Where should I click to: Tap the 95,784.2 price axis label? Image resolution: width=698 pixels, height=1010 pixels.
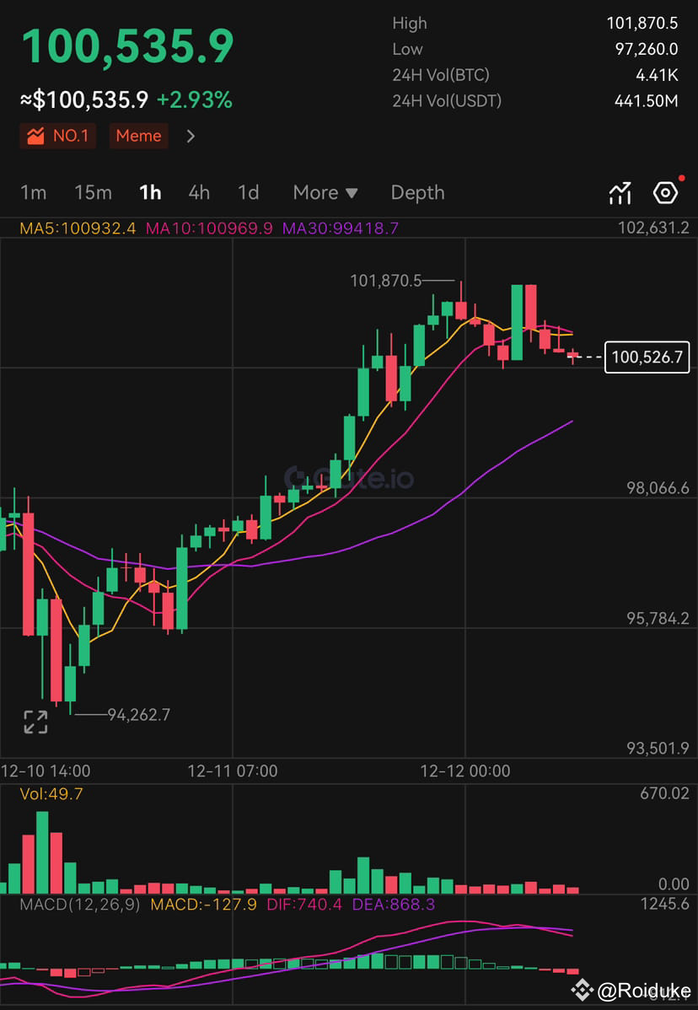658,619
